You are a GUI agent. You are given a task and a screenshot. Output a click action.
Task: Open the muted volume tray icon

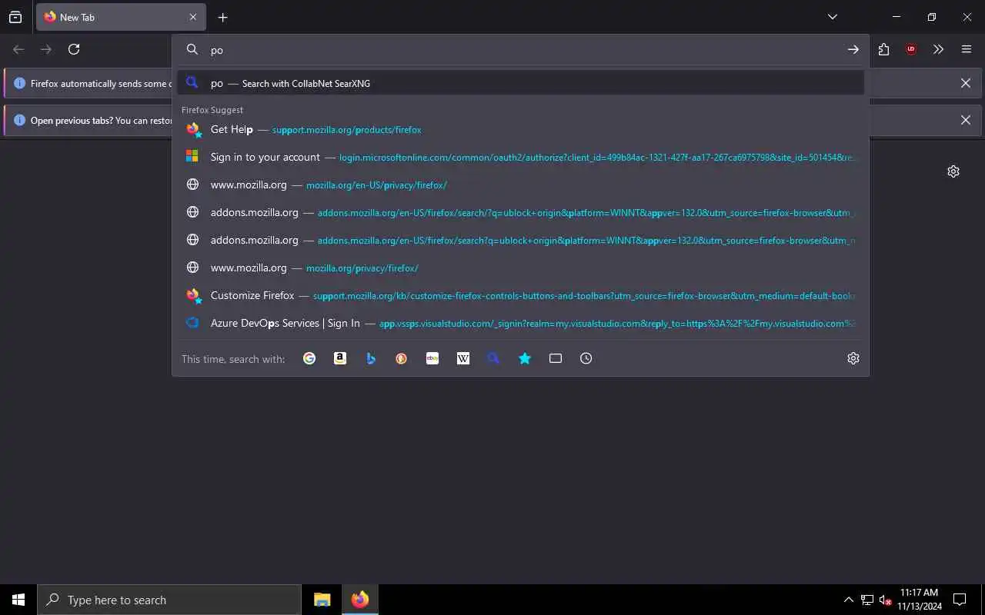pyautogui.click(x=886, y=600)
